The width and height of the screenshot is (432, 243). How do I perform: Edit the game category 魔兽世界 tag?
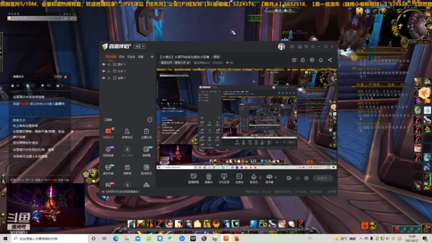(175, 63)
